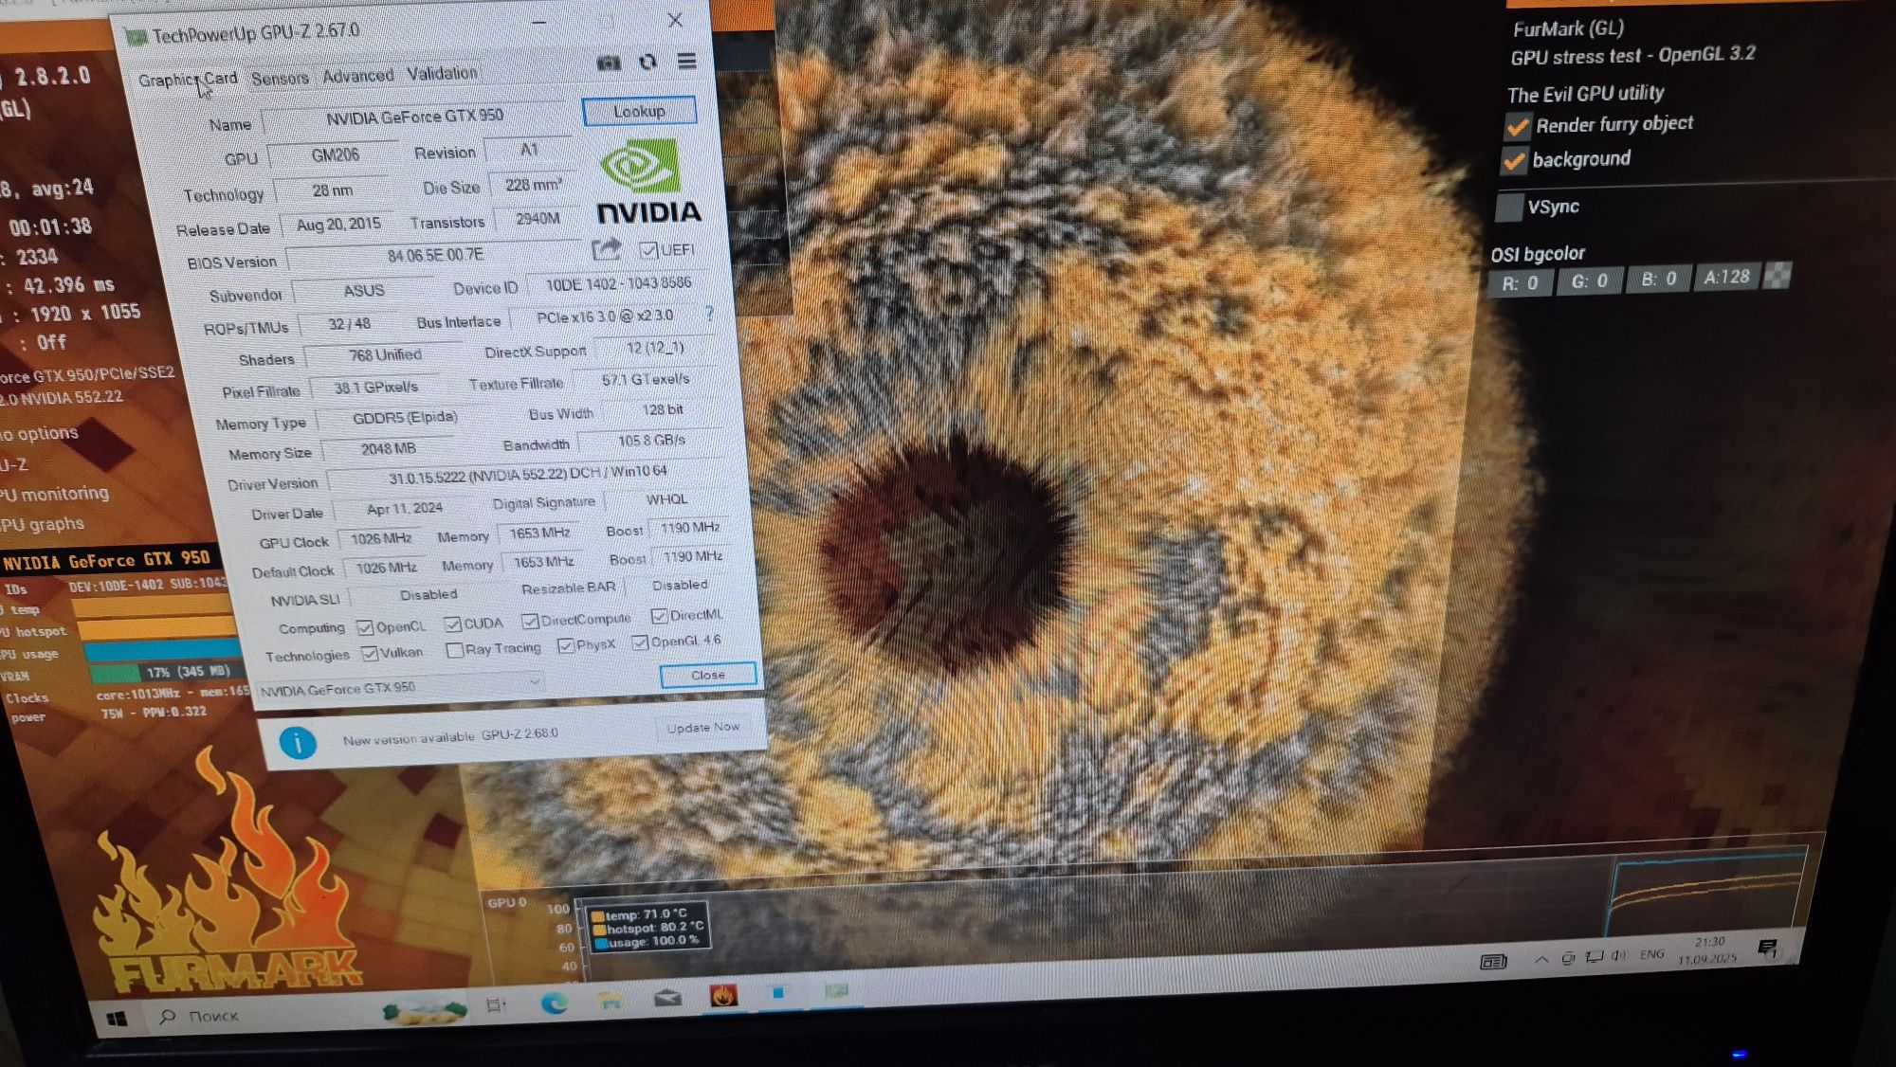Click the A:128 bgcolor value
The width and height of the screenshot is (1896, 1067).
pyautogui.click(x=1726, y=277)
